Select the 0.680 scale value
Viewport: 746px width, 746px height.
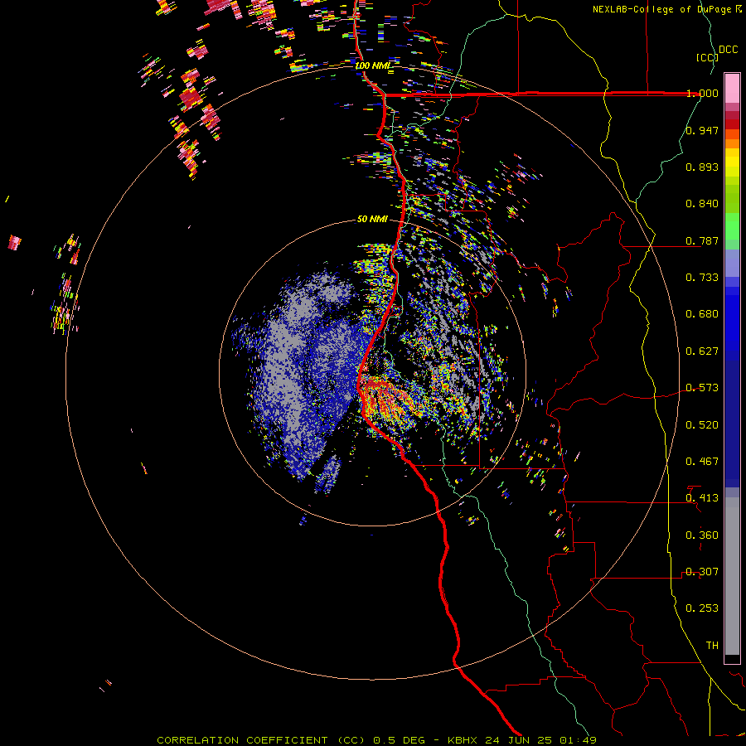coord(702,314)
